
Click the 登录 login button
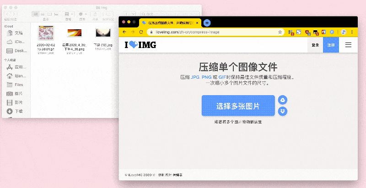pos(315,45)
